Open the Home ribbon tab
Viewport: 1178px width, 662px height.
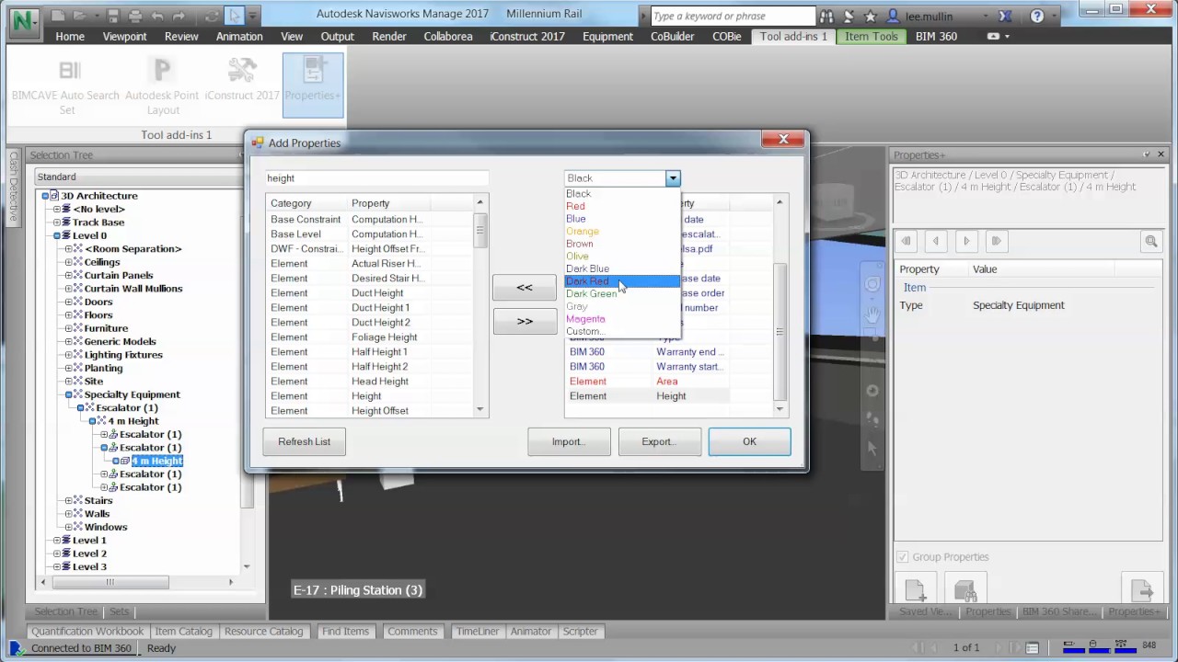(x=70, y=37)
